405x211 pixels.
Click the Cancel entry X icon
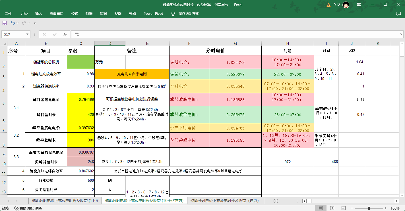coord(44,34)
